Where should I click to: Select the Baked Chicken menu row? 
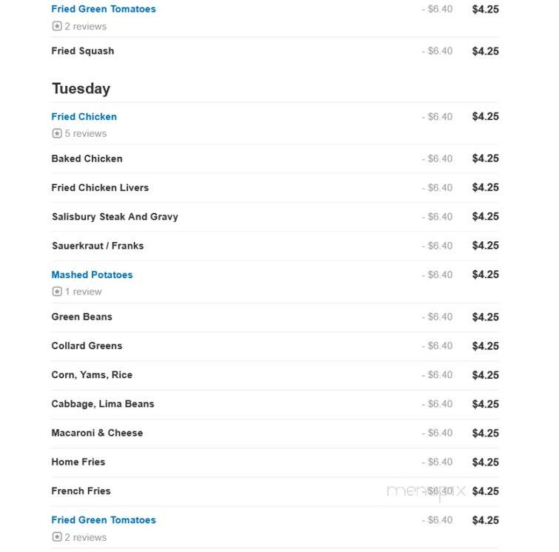pyautogui.click(x=275, y=158)
